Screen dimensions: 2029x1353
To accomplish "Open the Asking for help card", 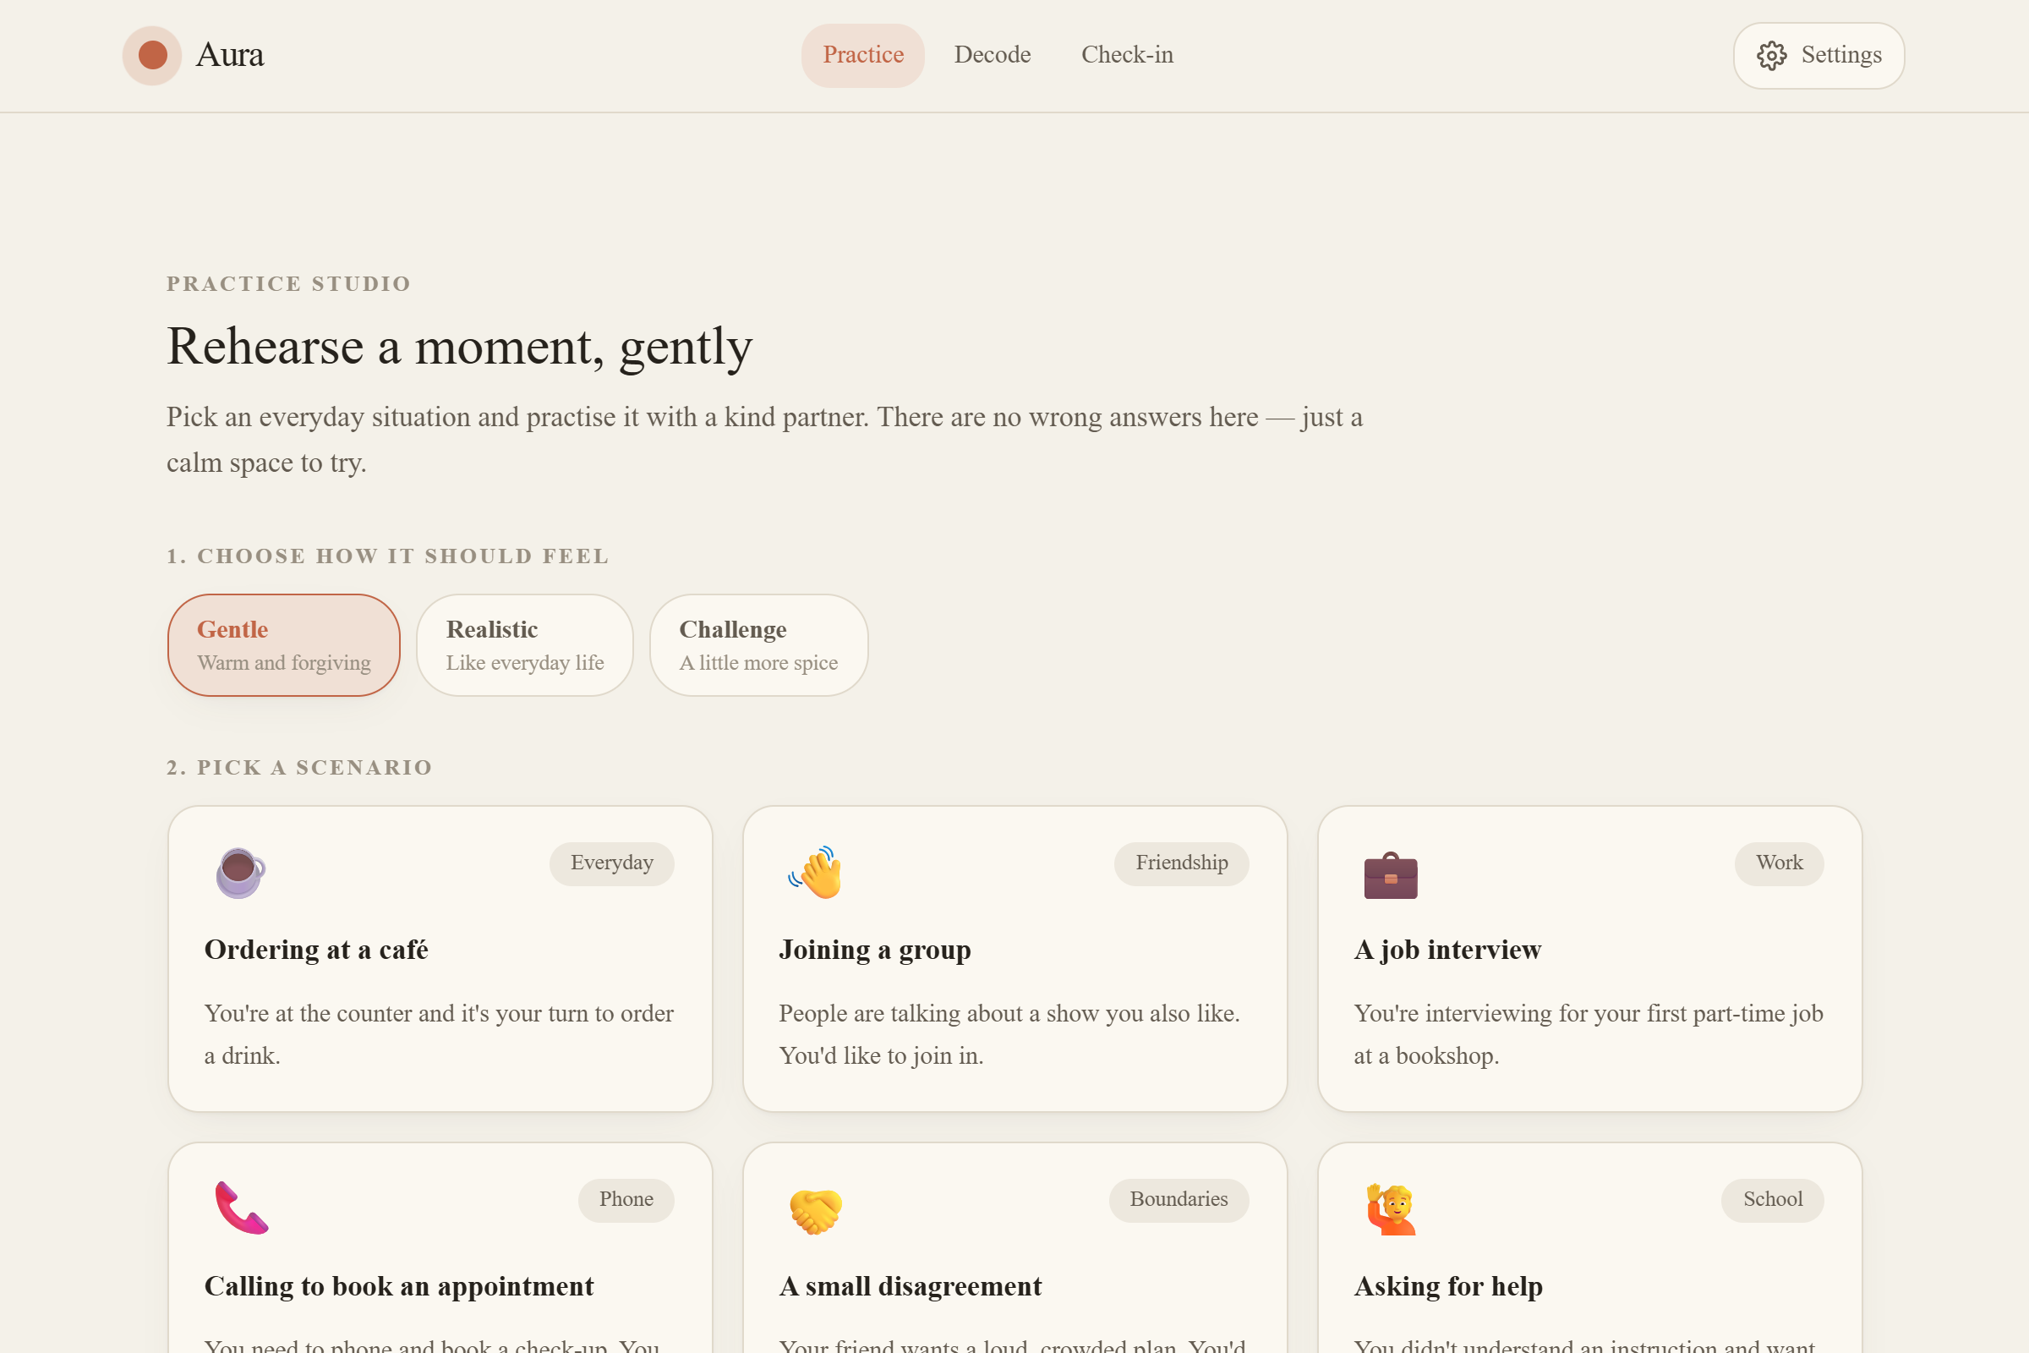I will click(x=1590, y=1248).
